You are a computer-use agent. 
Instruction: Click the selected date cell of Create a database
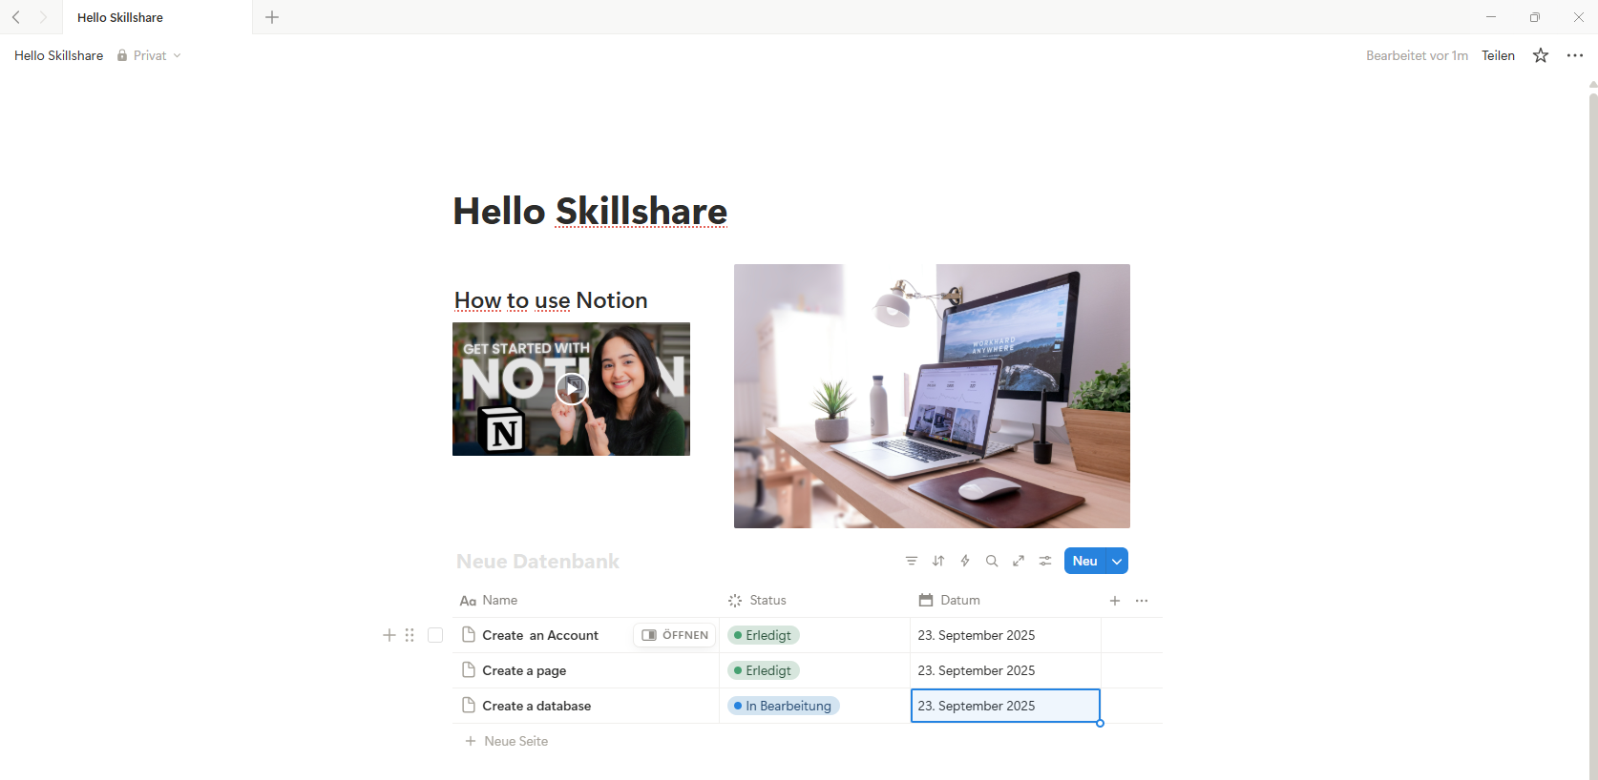pyautogui.click(x=1005, y=706)
